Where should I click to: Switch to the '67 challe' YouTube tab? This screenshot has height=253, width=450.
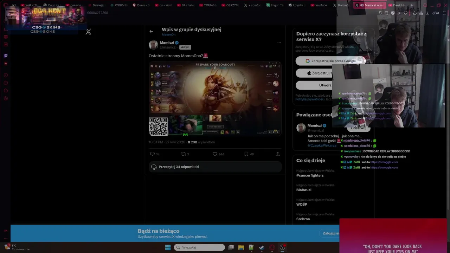[185, 5]
